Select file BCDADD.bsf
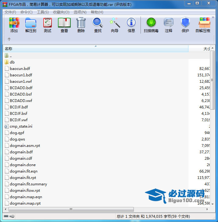 click(21, 94)
